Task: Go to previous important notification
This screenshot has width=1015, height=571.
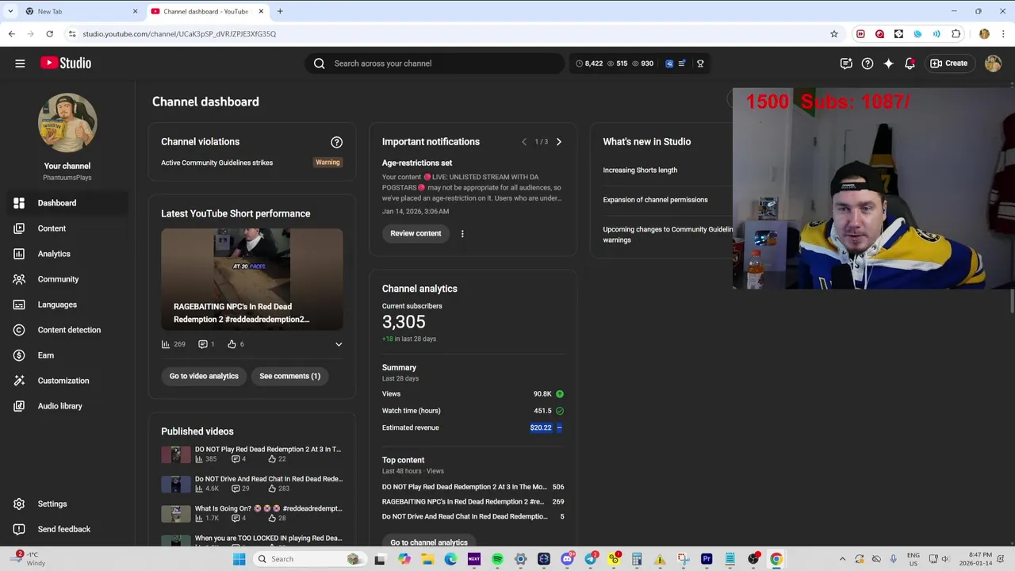Action: 523,142
